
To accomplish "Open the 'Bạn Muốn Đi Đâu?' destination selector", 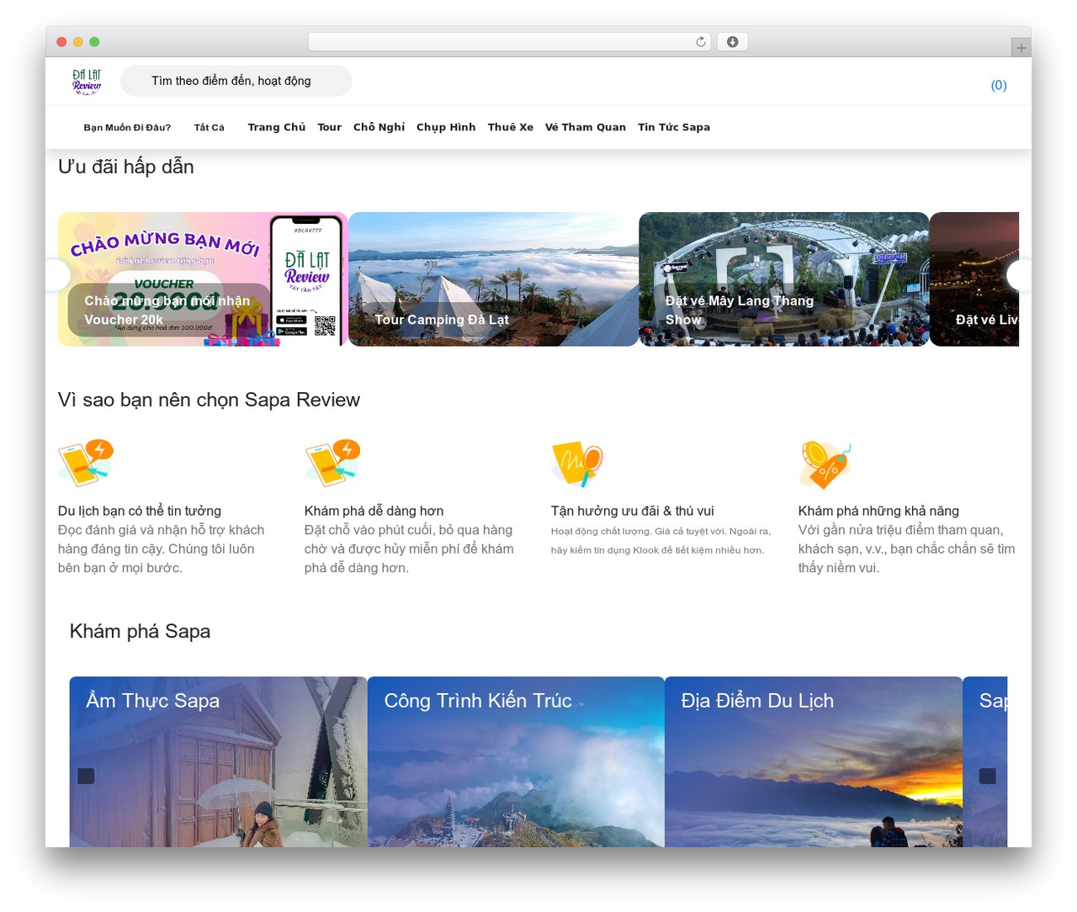I will coord(127,128).
